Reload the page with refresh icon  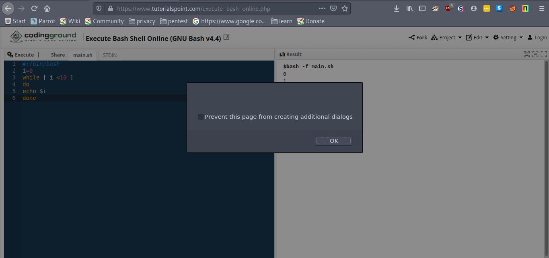[34, 8]
